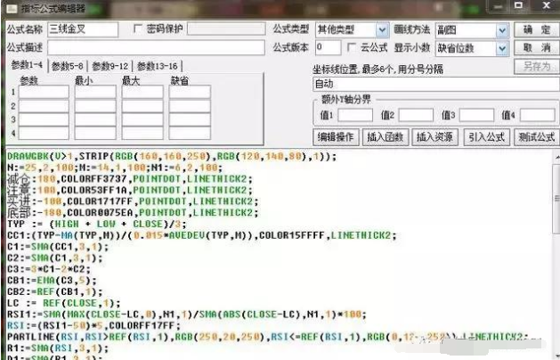This screenshot has width=560, height=360.
Task: Click row 1 parameter name field
Action: pyautogui.click(x=44, y=92)
